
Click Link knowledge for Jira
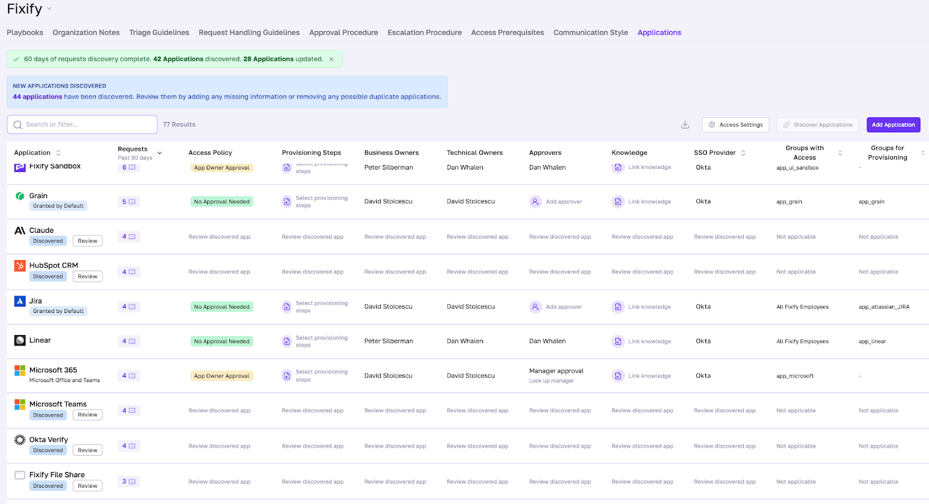point(649,307)
